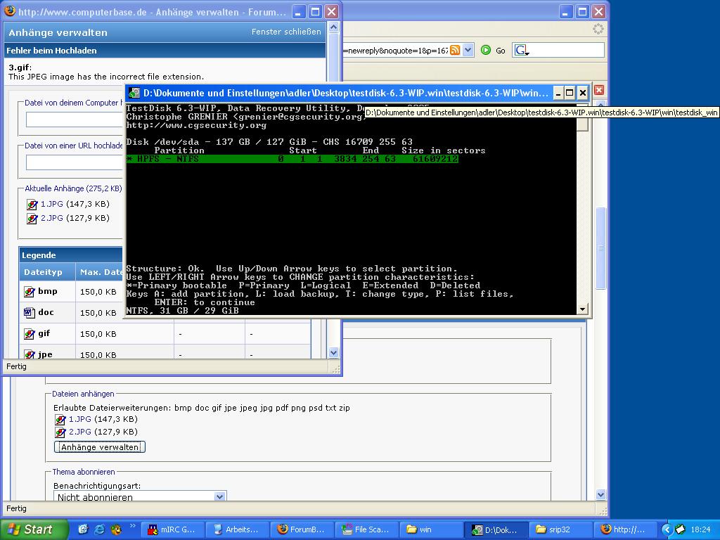Launch Internet Explorer from the quick launch bar
This screenshot has height=540, width=720.
[99, 529]
